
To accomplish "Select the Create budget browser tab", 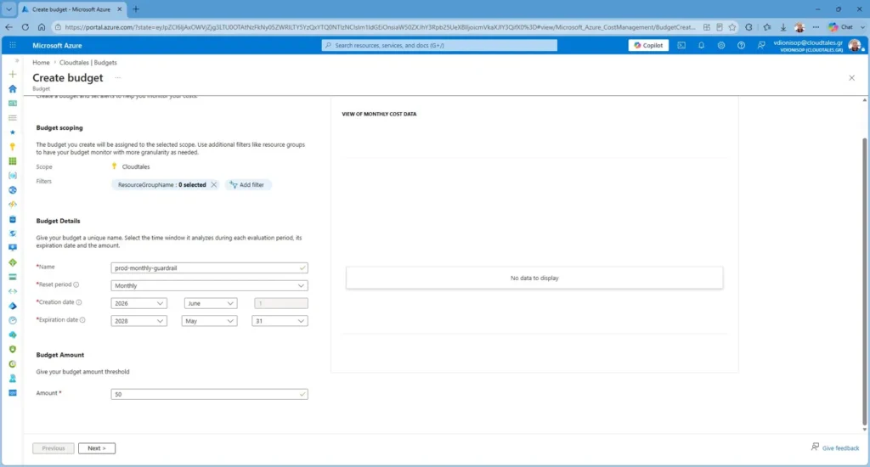I will pyautogui.click(x=71, y=9).
